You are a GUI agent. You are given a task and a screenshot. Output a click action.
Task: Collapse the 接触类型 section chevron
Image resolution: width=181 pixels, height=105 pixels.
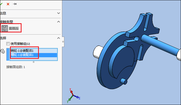click(x=59, y=22)
